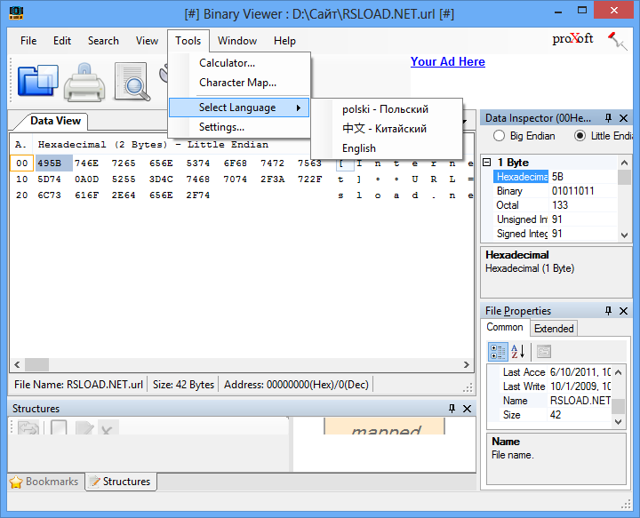The height and width of the screenshot is (518, 640).
Task: Click the new structure page icon
Action: tap(59, 427)
